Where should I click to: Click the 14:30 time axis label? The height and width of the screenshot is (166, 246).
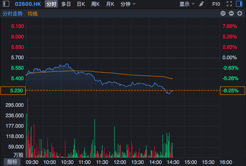(173, 162)
